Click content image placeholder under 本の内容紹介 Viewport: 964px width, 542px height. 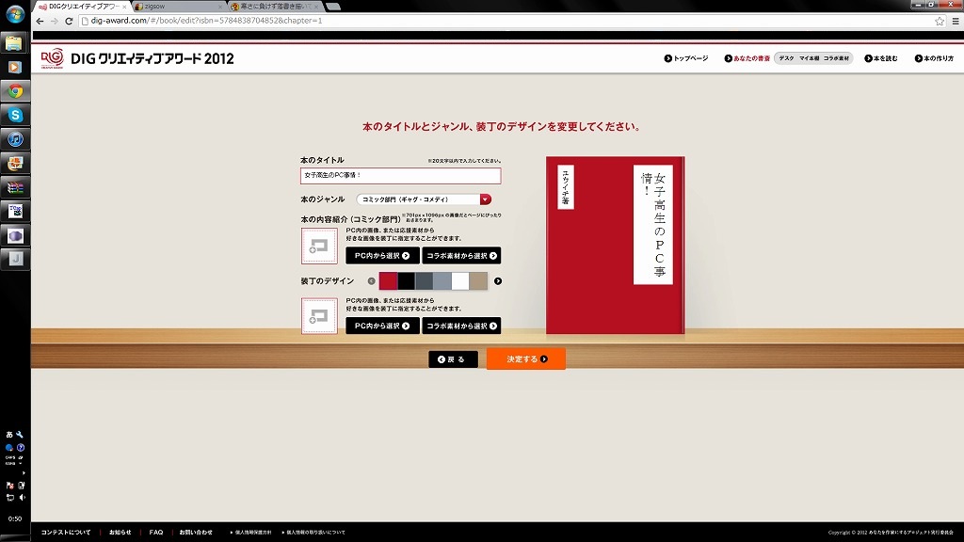pos(319,246)
